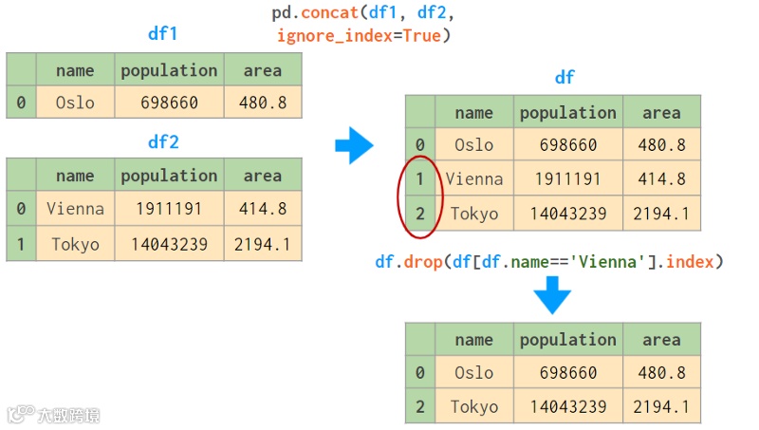This screenshot has width=759, height=430.
Task: Select the 'area' header in df1 table
Action: click(263, 70)
